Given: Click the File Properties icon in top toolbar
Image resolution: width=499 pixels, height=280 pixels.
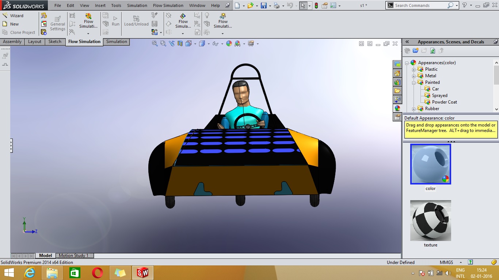Looking at the screenshot, I should point(324,5).
